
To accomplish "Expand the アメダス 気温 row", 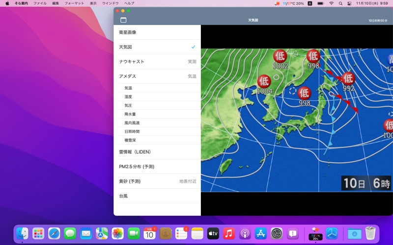I will (x=157, y=76).
